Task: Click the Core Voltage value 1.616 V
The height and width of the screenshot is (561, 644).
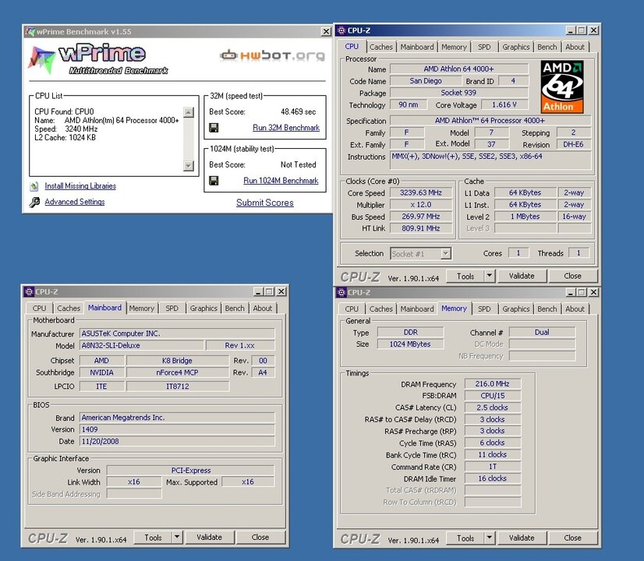Action: 504,104
